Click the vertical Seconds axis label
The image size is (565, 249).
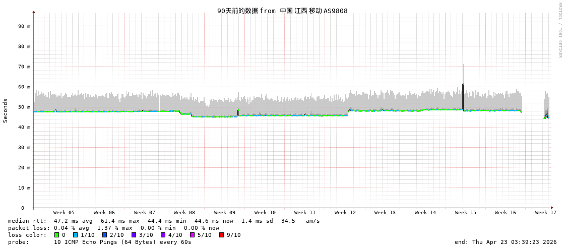point(6,110)
